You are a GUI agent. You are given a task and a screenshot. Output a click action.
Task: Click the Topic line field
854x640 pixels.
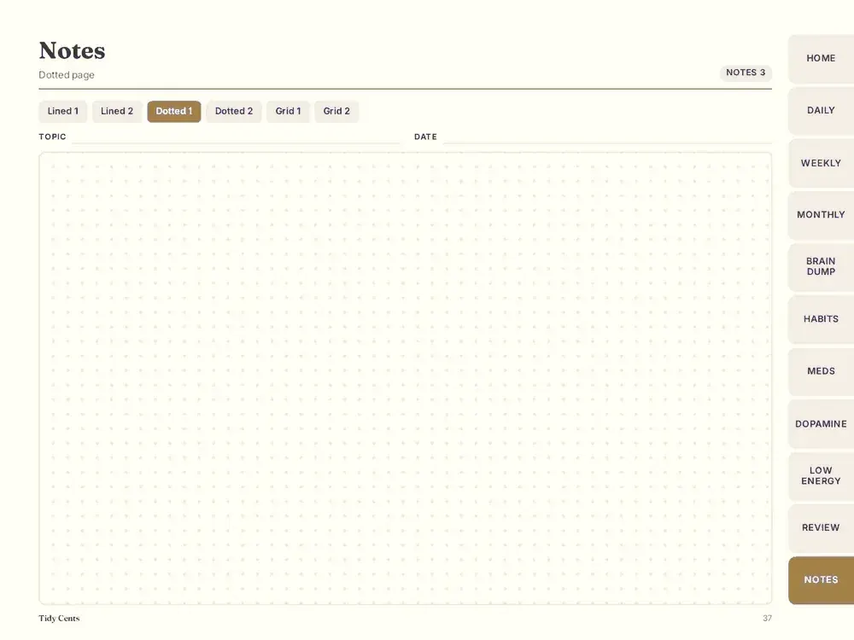[x=236, y=137]
